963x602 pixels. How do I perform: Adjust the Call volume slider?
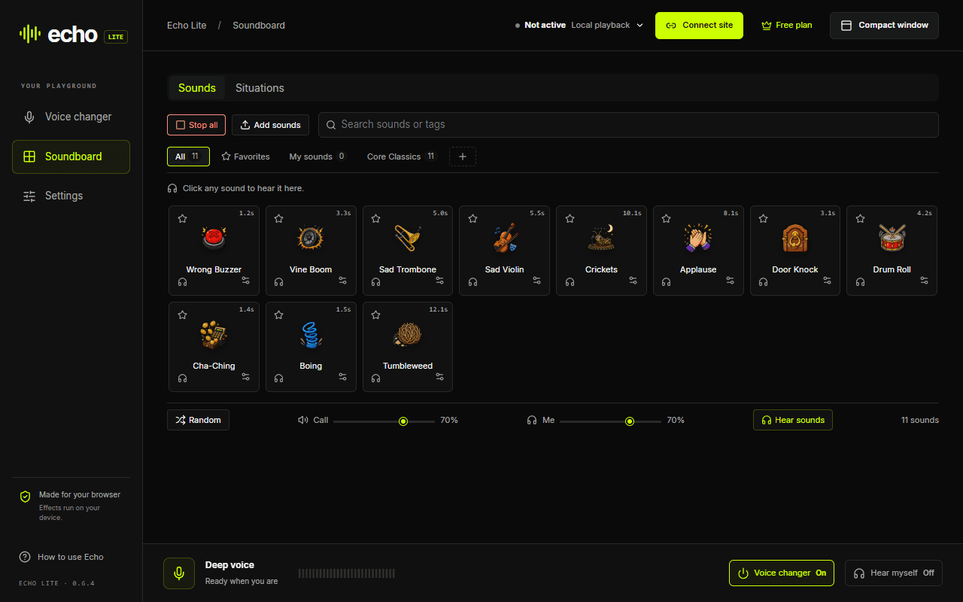coord(384,421)
